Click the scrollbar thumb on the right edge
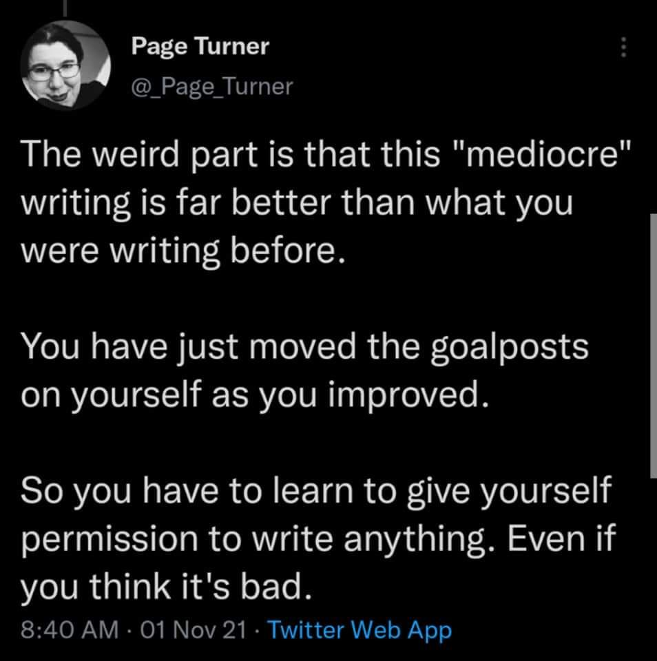The image size is (657, 661). [x=654, y=346]
